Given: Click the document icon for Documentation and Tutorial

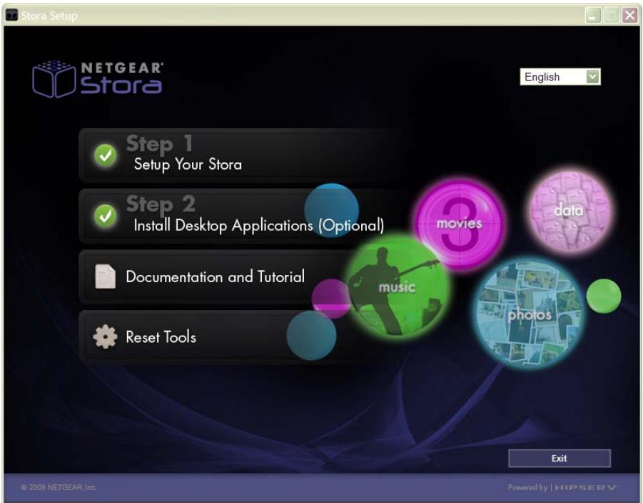Looking at the screenshot, I should [105, 276].
